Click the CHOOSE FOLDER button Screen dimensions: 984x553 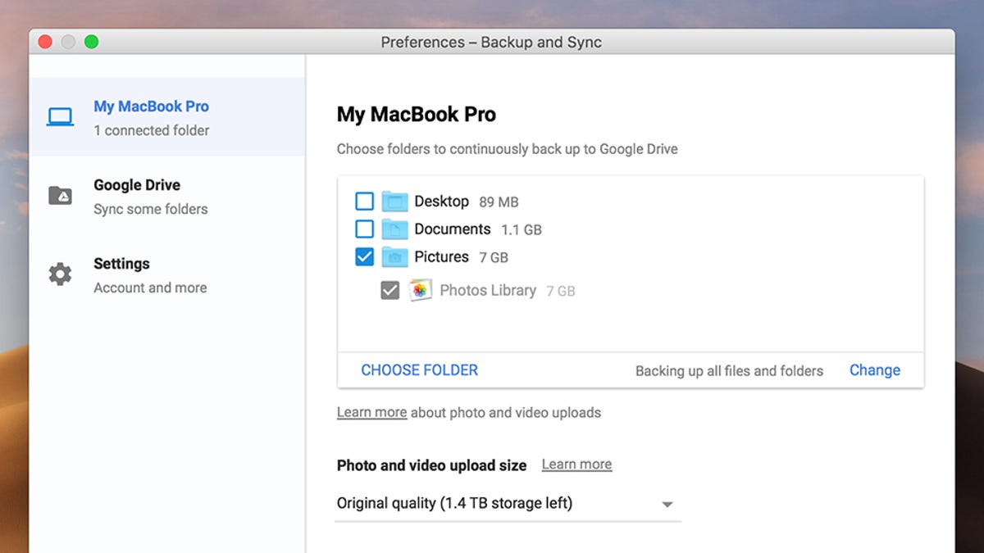point(419,370)
